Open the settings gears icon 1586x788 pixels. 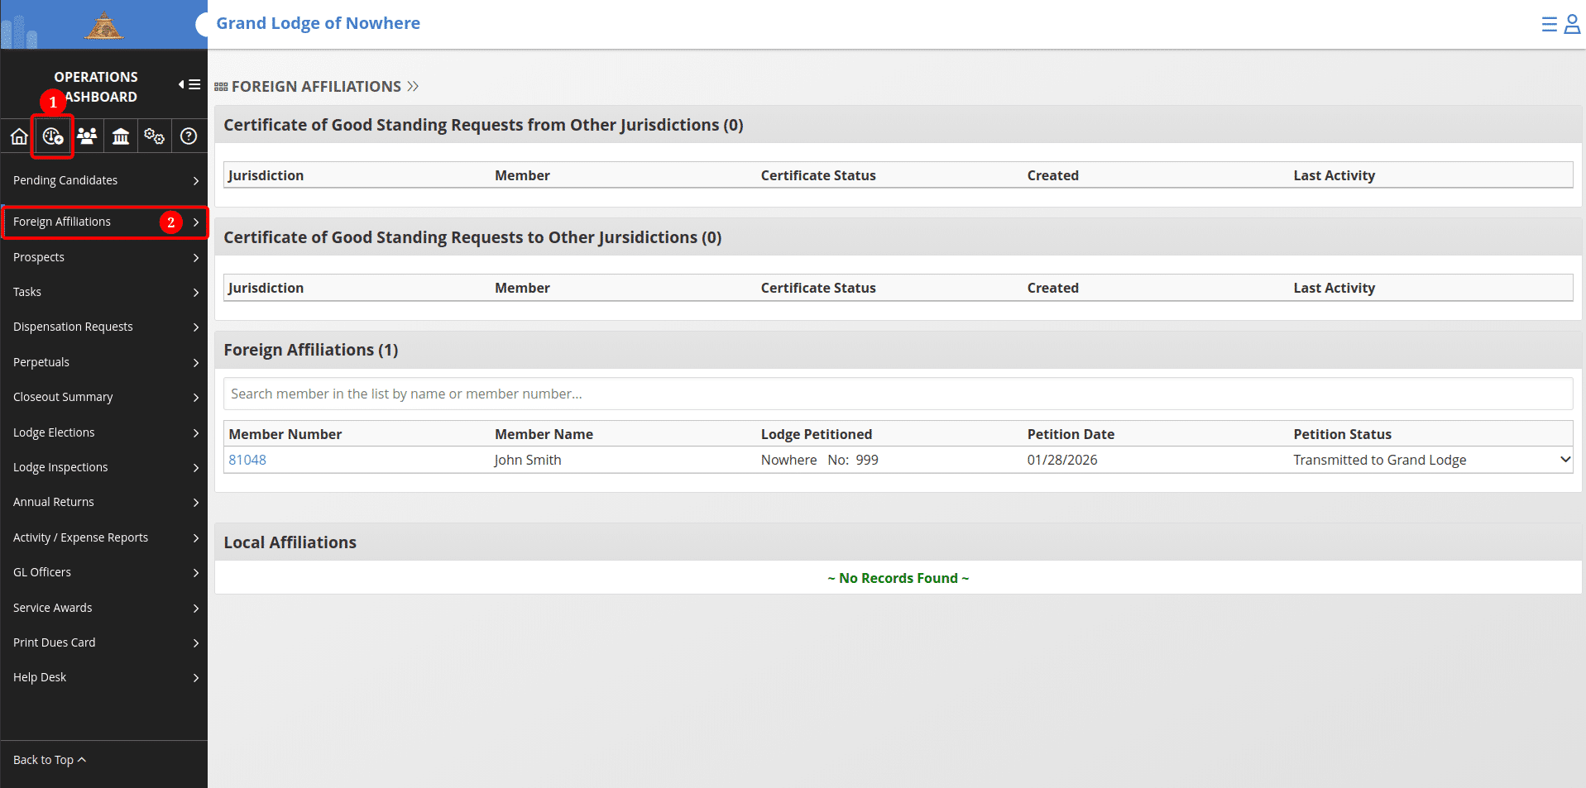tap(155, 136)
